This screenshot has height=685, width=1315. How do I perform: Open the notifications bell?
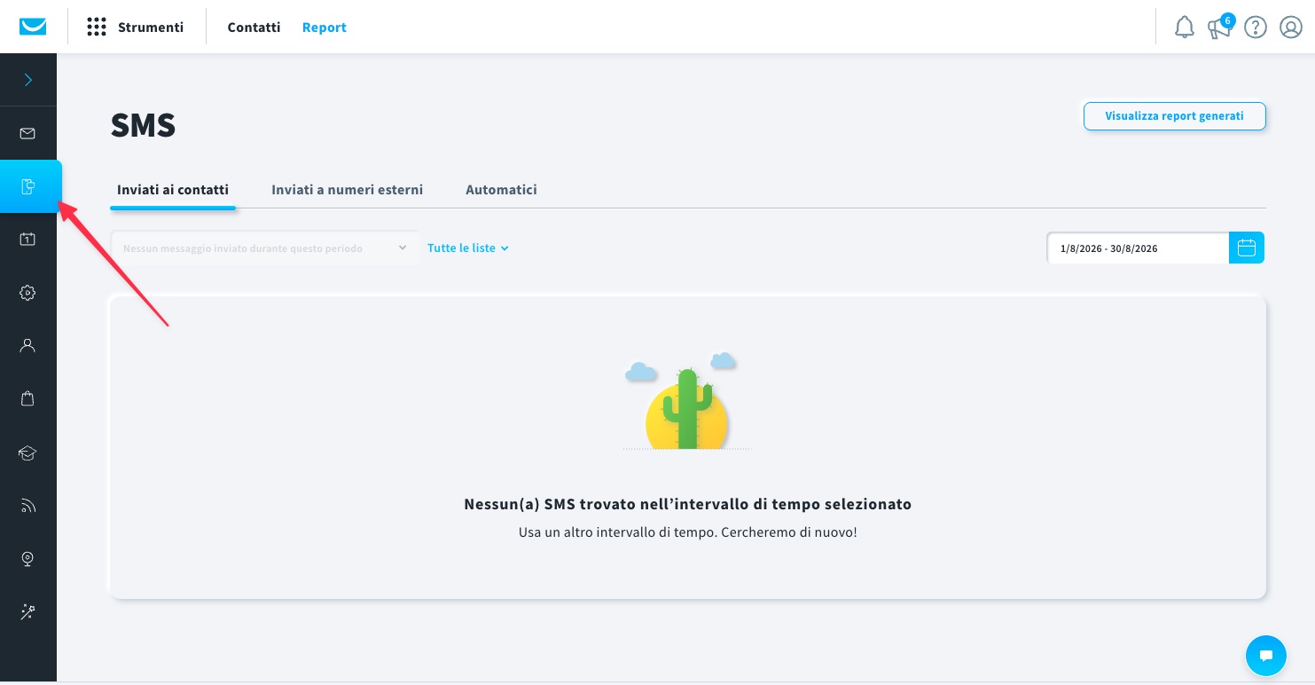[x=1185, y=28]
